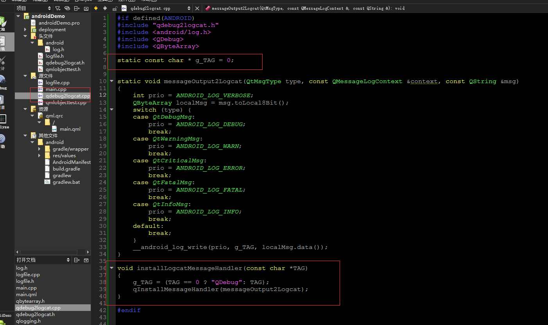Collapse the android folder under 头文件

[x=32, y=43]
